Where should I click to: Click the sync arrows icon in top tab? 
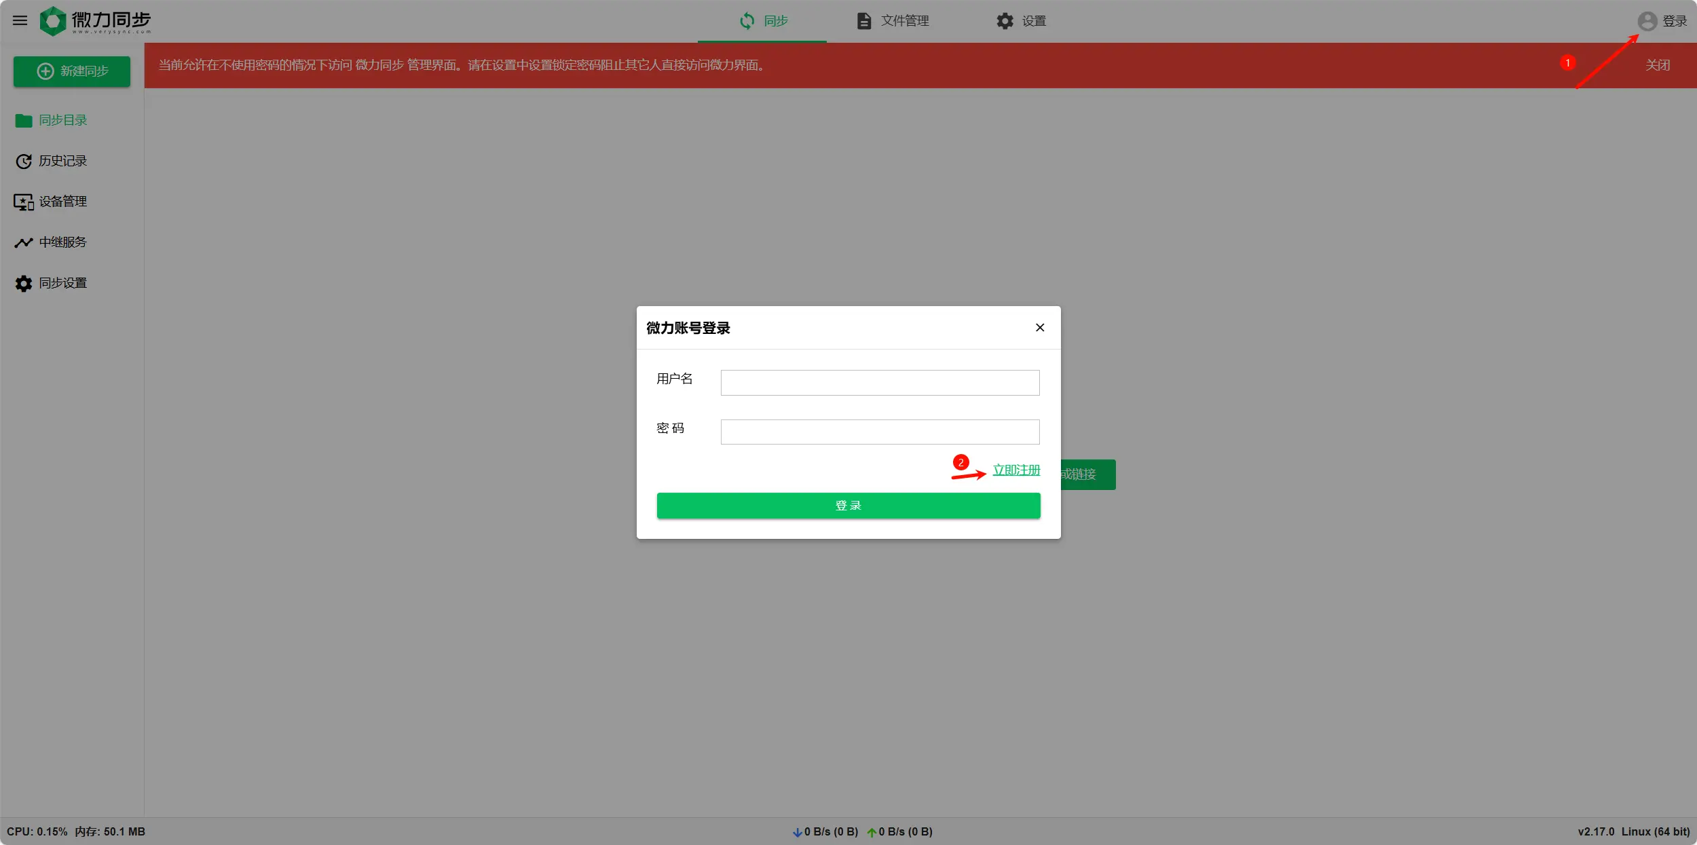pos(747,21)
